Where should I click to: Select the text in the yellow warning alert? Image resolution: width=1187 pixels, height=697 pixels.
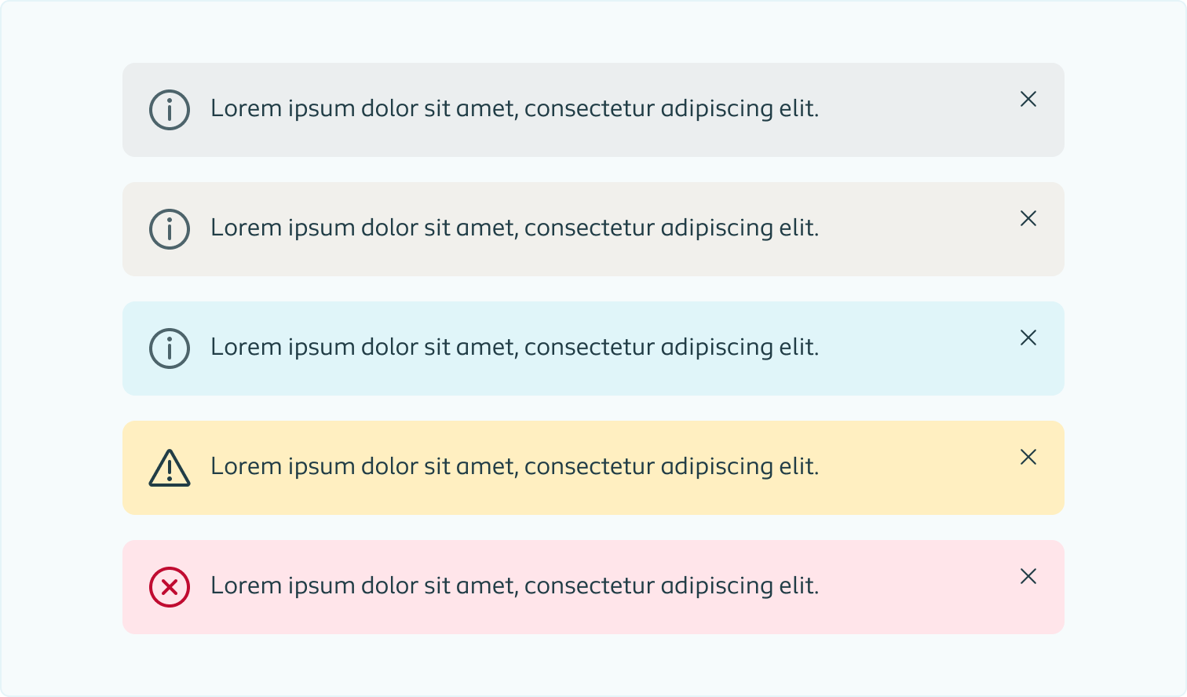point(515,466)
